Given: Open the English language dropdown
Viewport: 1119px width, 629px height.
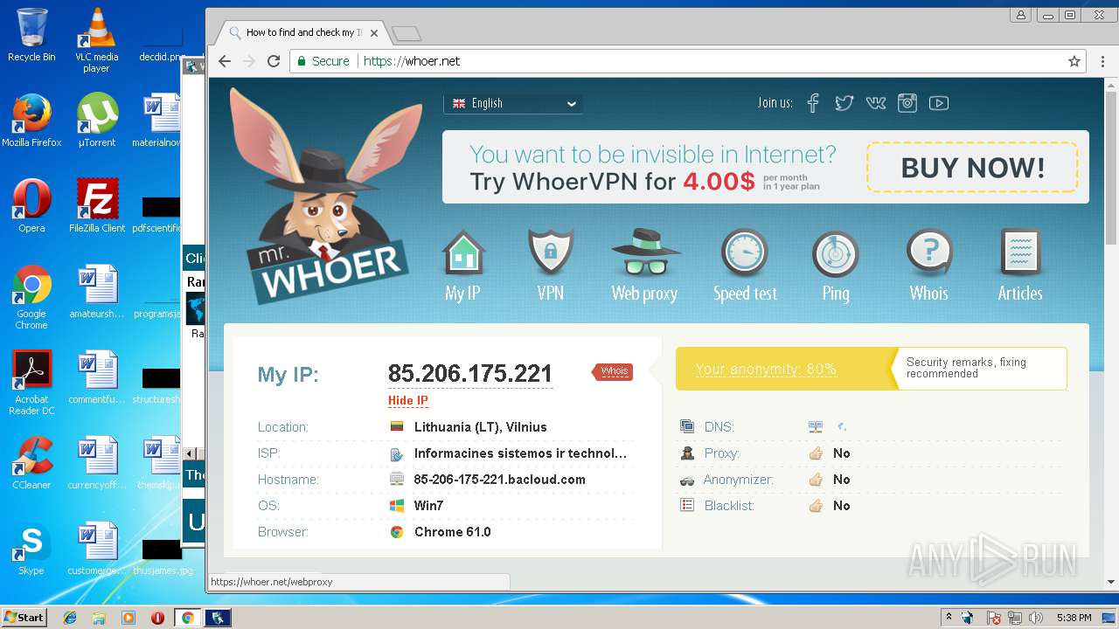Looking at the screenshot, I should point(513,103).
